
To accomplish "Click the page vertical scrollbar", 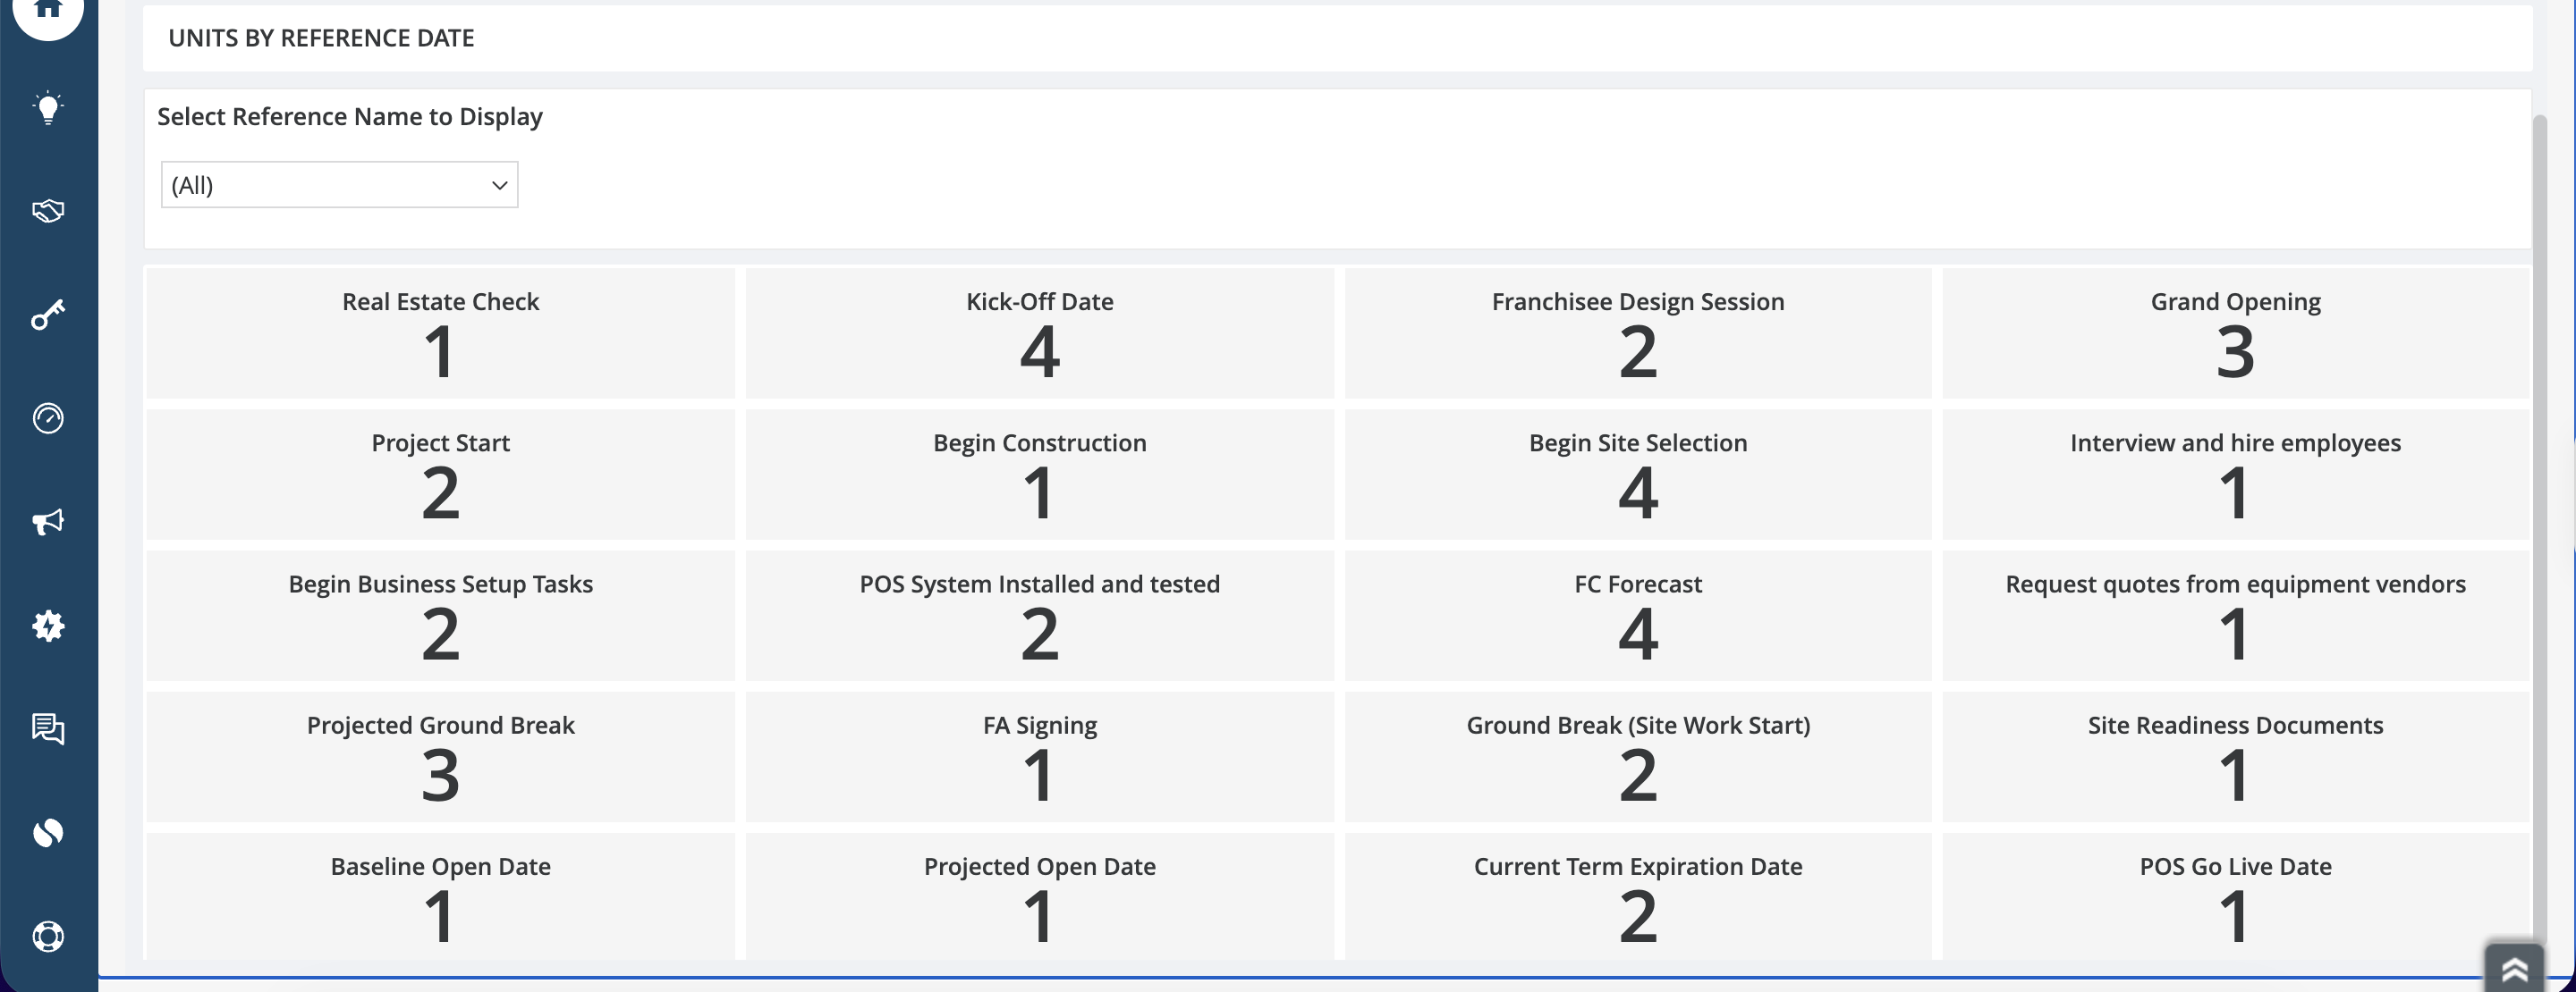I will pos(2539,529).
